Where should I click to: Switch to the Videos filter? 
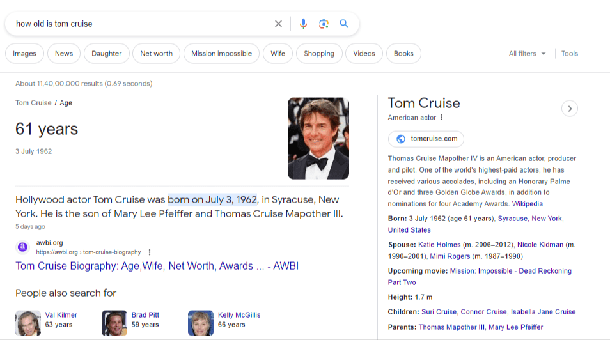coord(364,54)
